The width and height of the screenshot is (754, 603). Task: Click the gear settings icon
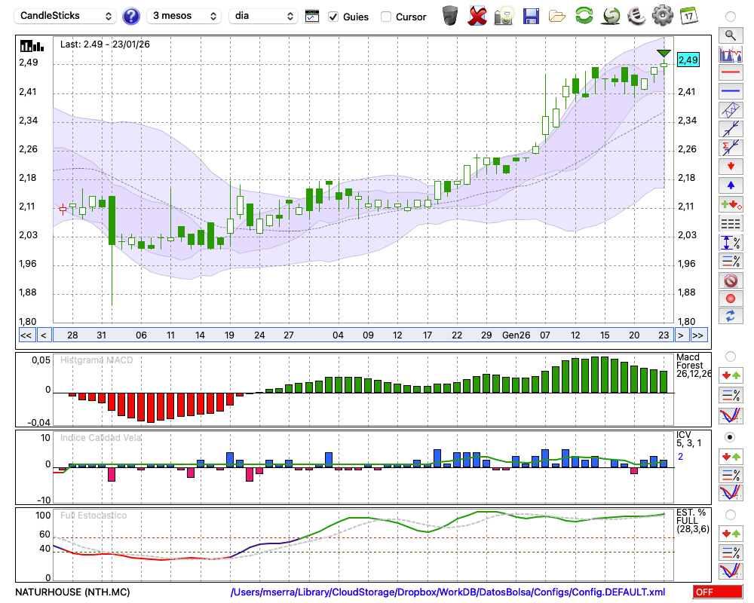(662, 16)
